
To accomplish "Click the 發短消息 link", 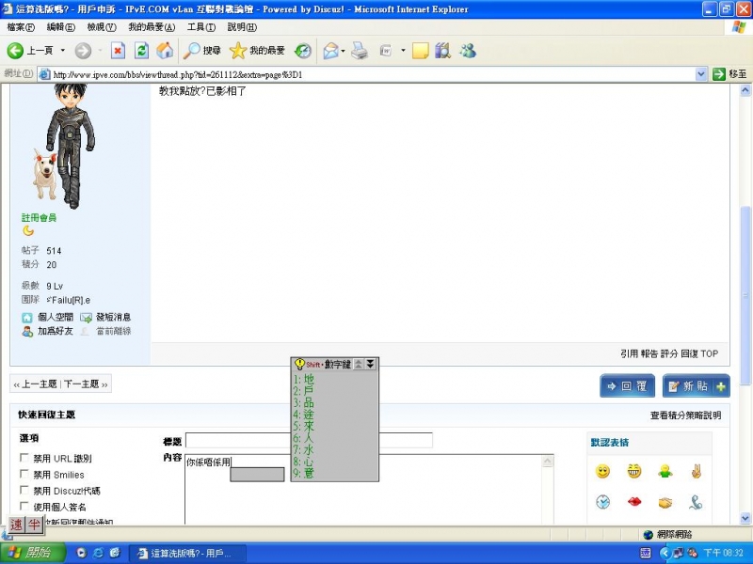I will (113, 317).
